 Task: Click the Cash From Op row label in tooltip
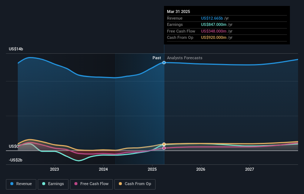(x=180, y=38)
